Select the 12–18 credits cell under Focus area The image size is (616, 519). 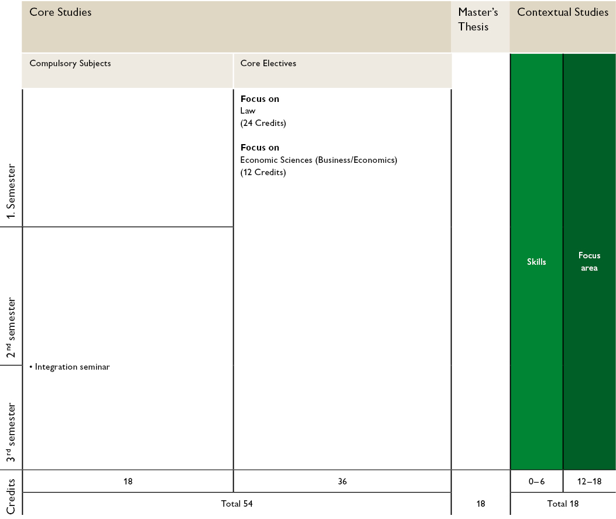click(589, 482)
